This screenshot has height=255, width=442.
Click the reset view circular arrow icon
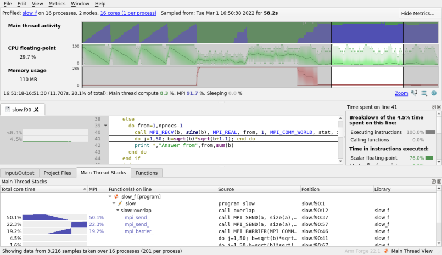tap(434, 93)
